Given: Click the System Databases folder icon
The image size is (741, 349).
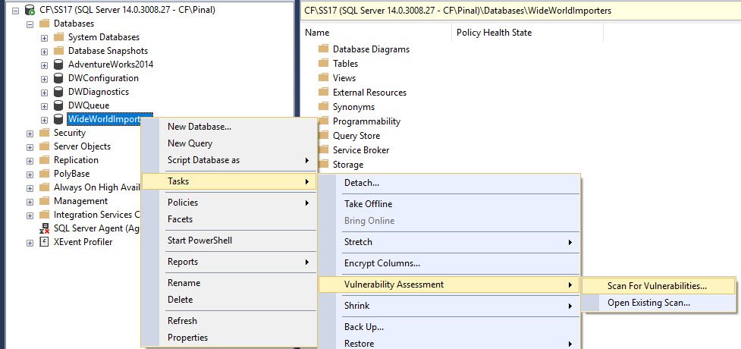Looking at the screenshot, I should pos(58,37).
